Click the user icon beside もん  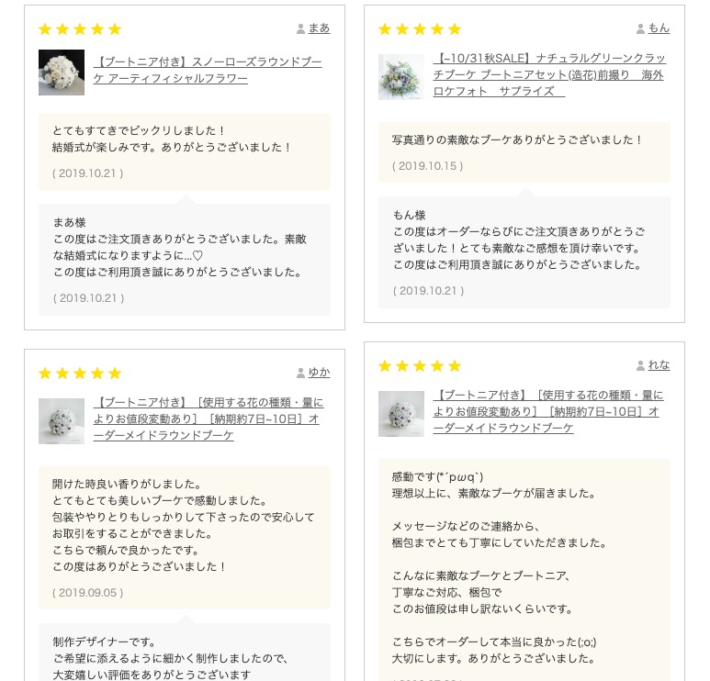640,28
